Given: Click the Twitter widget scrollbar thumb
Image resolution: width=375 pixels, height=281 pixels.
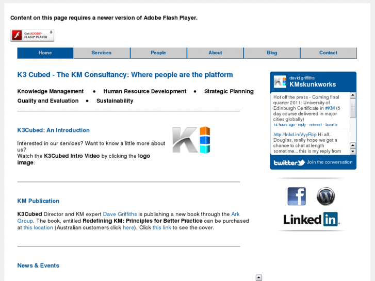Looking at the screenshot, I should pyautogui.click(x=353, y=108).
